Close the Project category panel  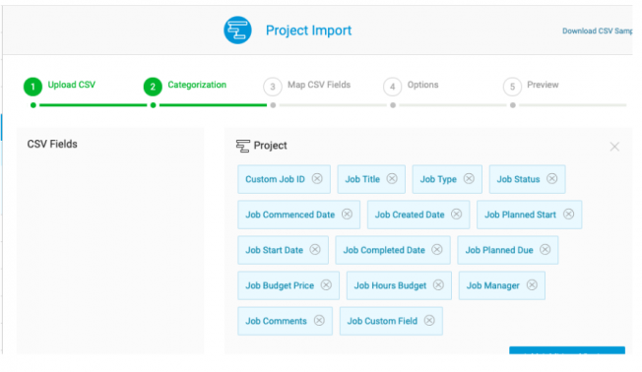point(614,147)
